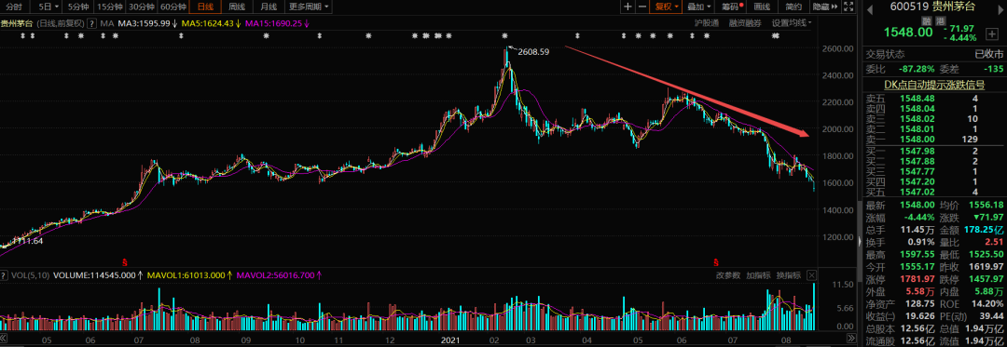Click the red S marker near July 2020
The image size is (1007, 347).
coord(125,261)
